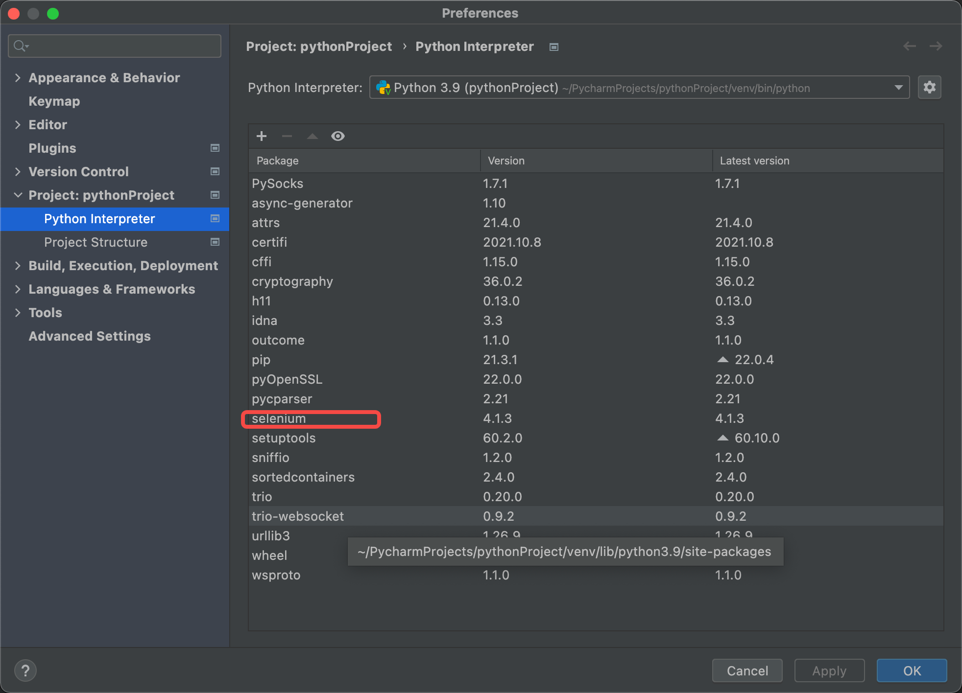
Task: Confirm with the OK button
Action: (911, 670)
